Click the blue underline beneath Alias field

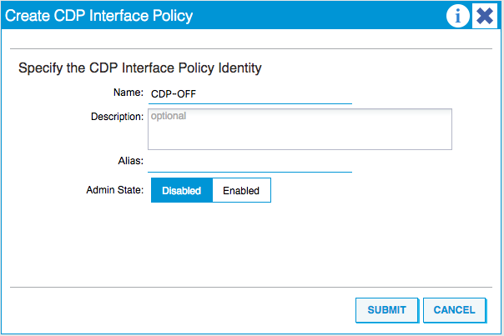click(x=250, y=172)
